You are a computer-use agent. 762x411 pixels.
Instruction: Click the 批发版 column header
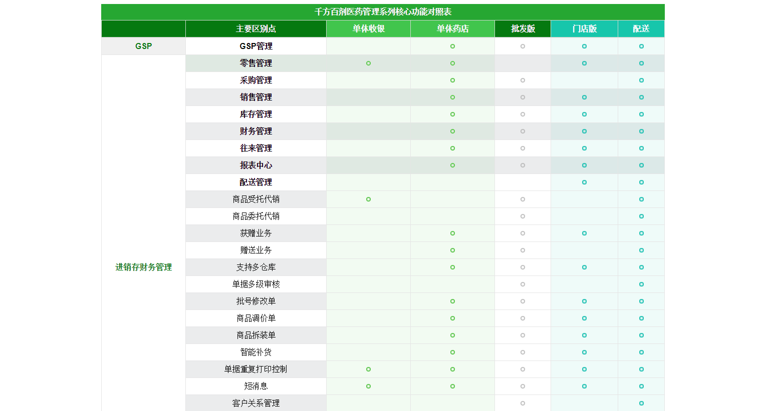[523, 29]
